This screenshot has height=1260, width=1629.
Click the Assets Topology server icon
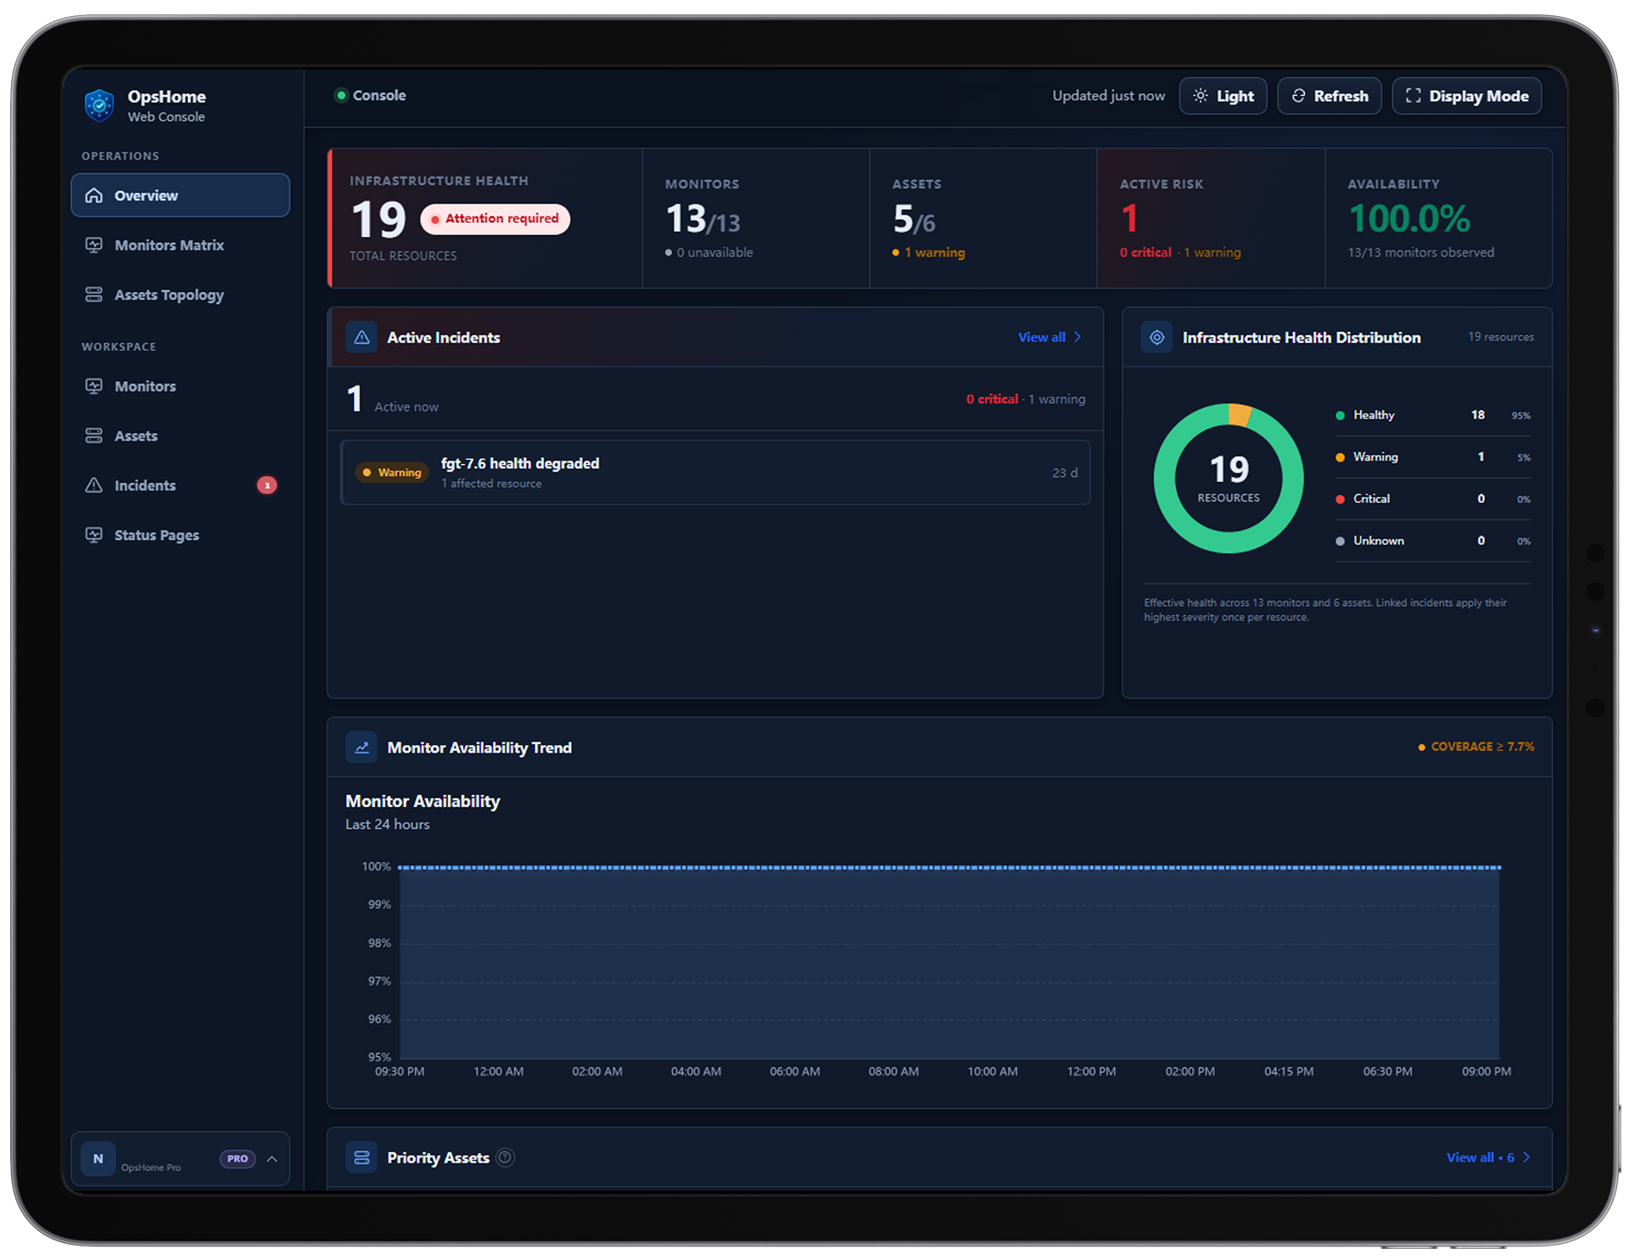94,294
